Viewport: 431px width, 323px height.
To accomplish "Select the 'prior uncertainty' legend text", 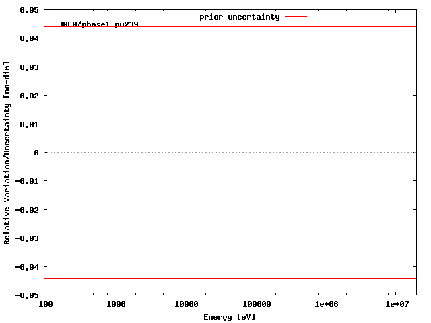I will [x=239, y=17].
